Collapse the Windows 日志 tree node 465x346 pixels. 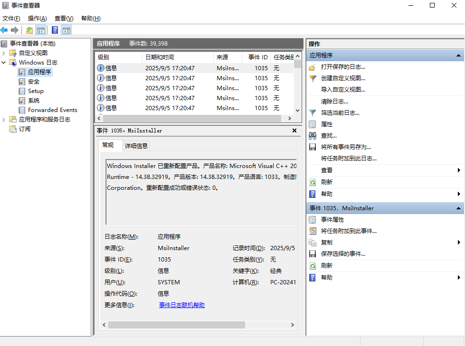point(3,63)
